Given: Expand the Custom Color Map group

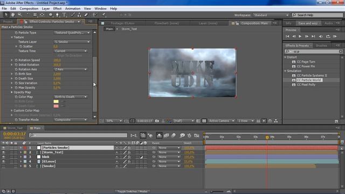Looking at the screenshot, I should pyautogui.click(x=12, y=110).
